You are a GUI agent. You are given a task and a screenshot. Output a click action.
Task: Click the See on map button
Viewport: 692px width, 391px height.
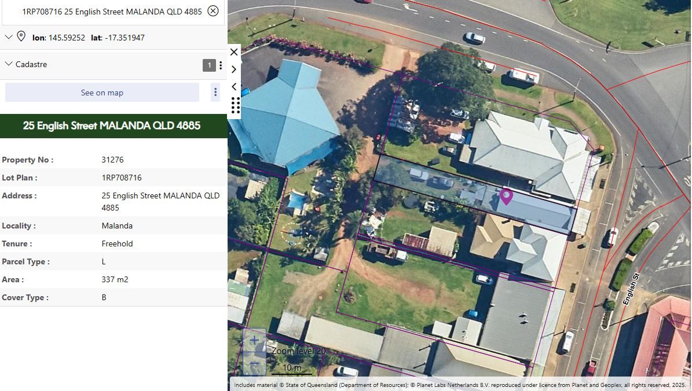[x=102, y=93]
